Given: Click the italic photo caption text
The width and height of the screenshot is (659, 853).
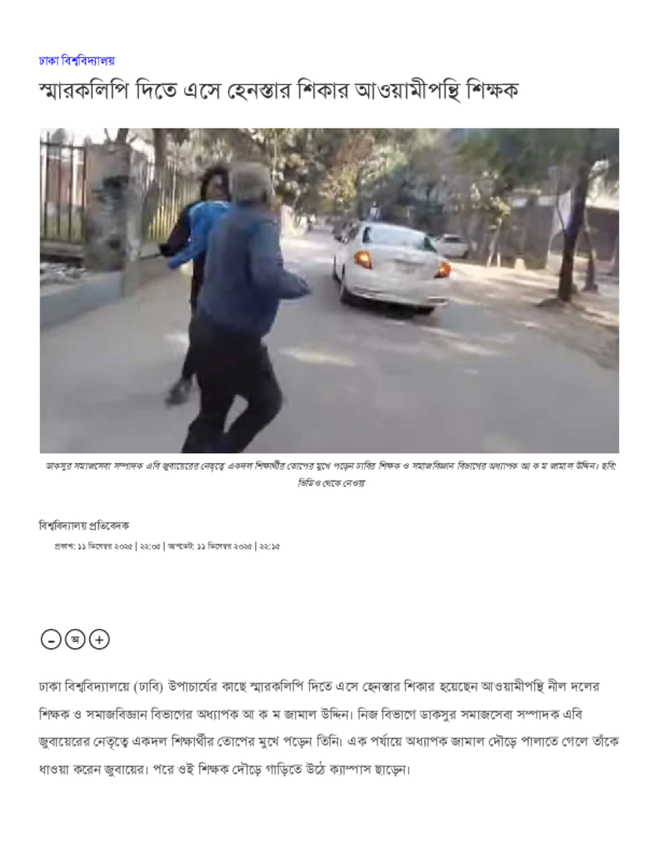Looking at the screenshot, I should 330,474.
